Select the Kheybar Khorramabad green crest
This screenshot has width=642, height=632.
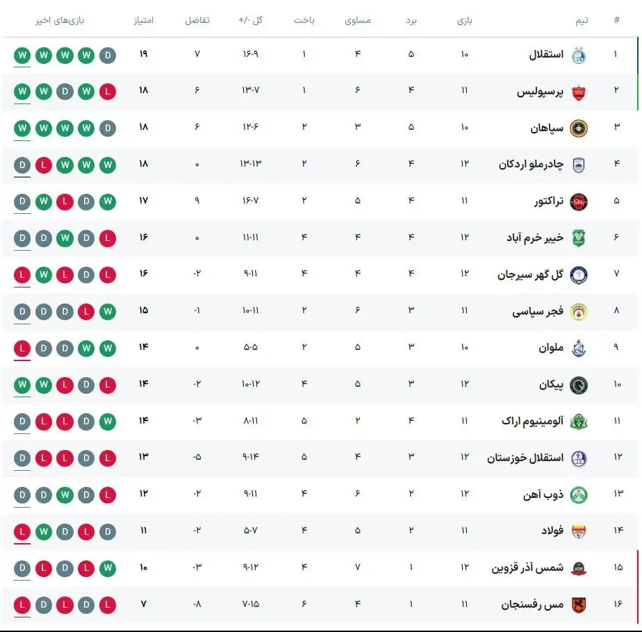coord(578,238)
